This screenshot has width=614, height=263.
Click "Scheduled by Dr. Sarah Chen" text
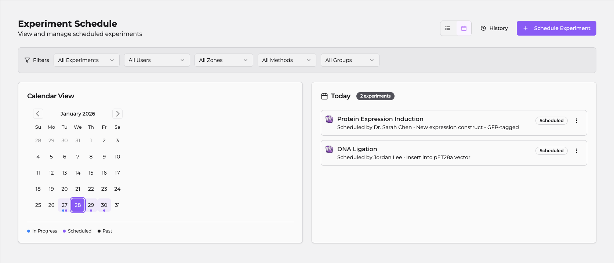click(x=375, y=127)
